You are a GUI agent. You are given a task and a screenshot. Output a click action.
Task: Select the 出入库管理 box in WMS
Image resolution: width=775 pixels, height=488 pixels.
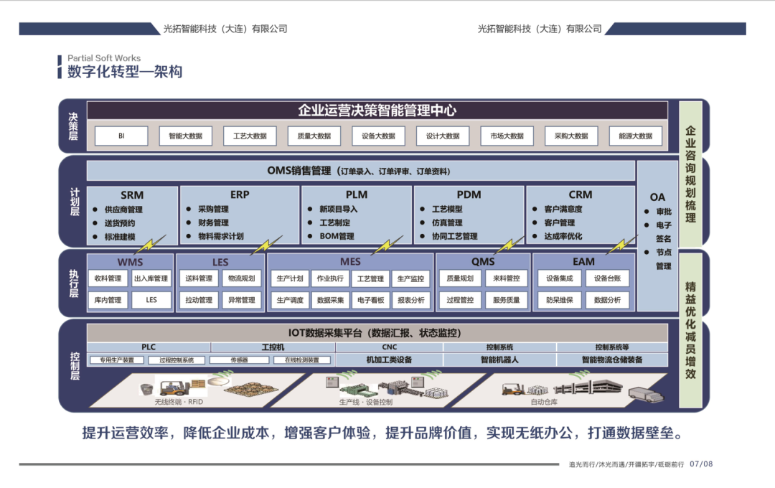(151, 278)
